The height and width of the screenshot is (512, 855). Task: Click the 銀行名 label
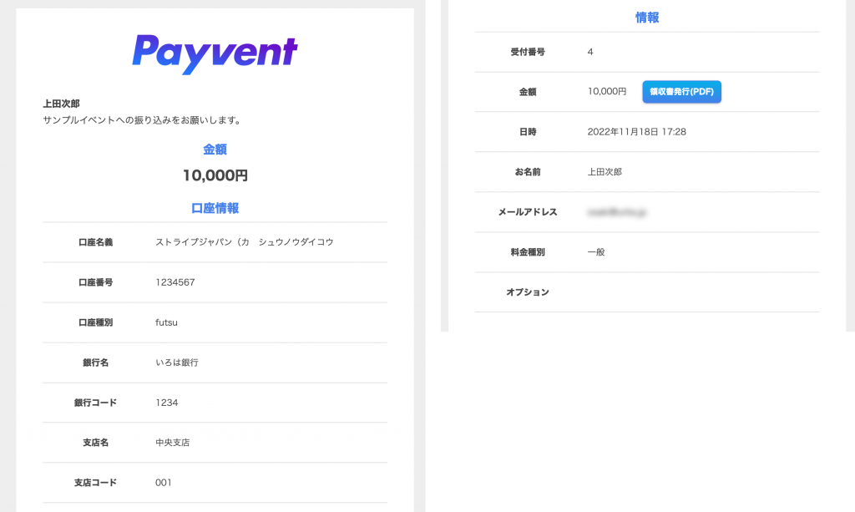pos(95,362)
